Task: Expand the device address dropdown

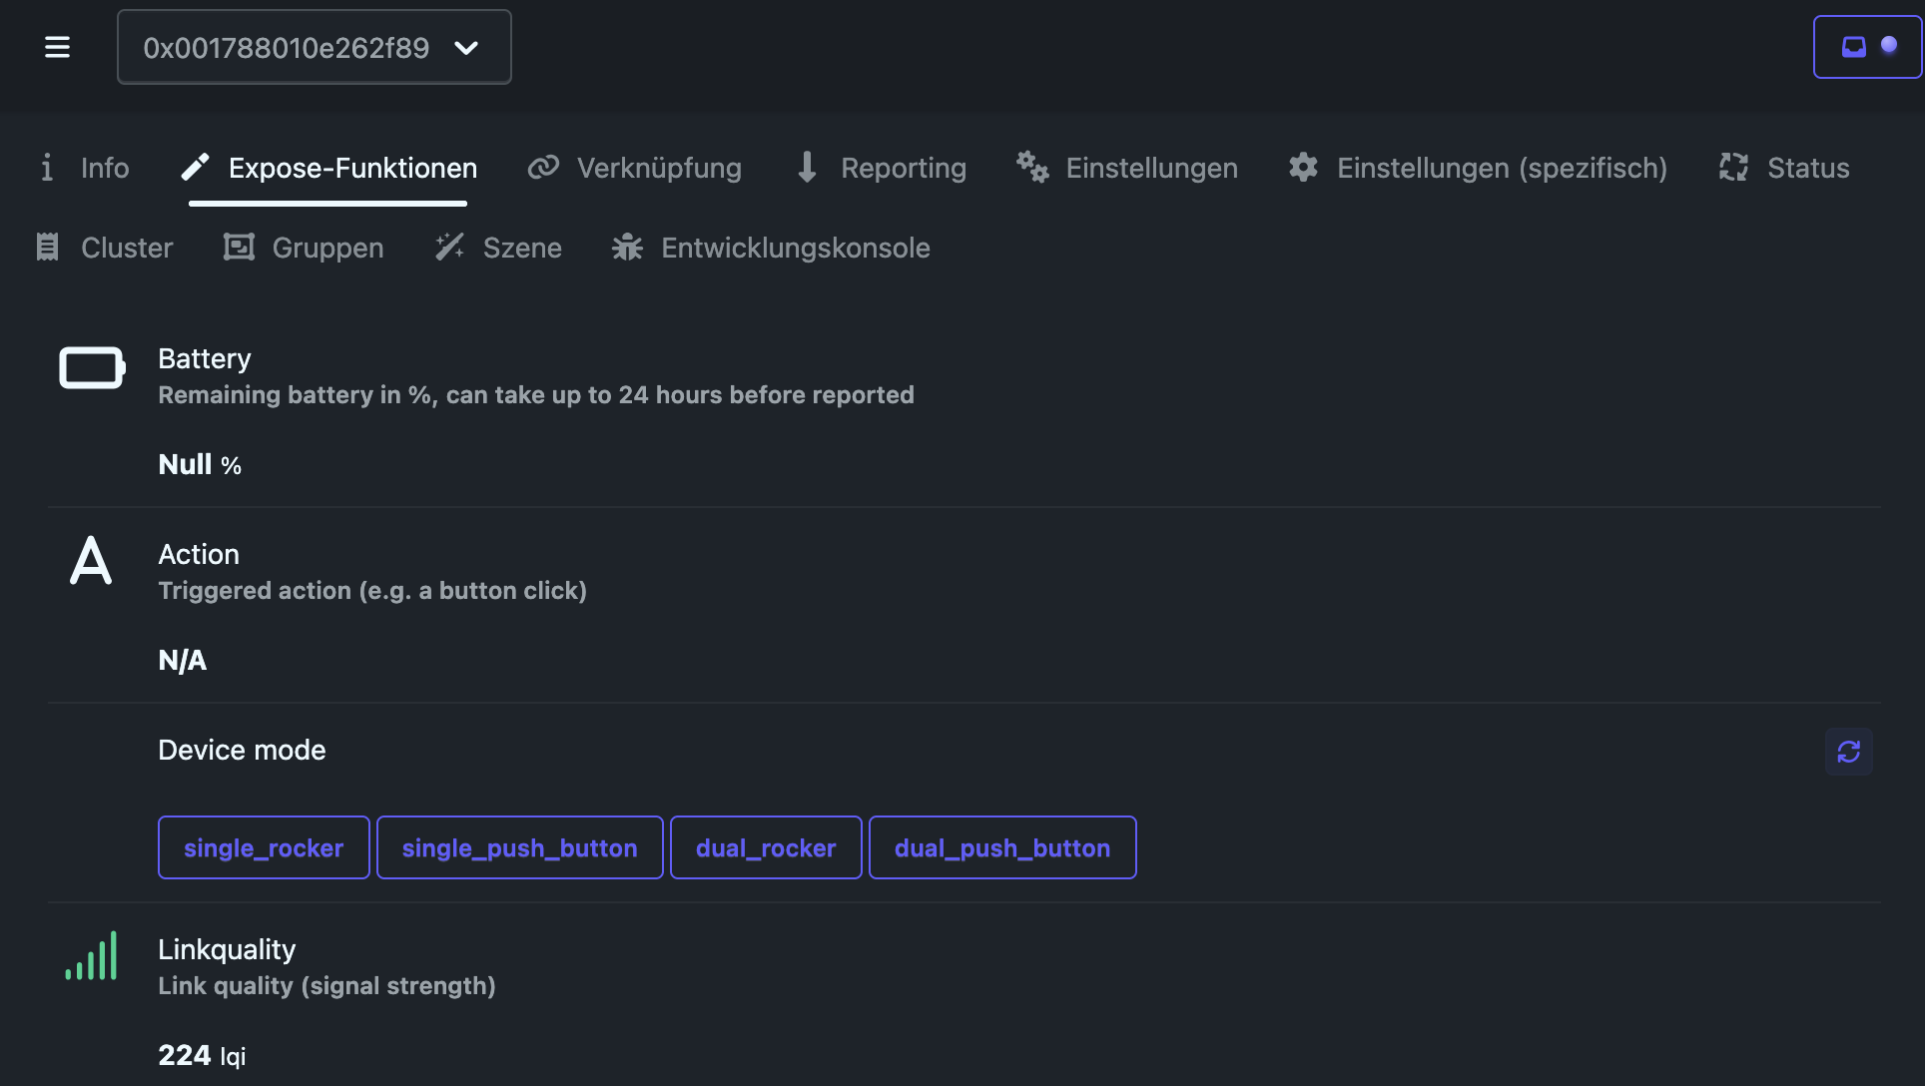Action: click(x=286, y=47)
